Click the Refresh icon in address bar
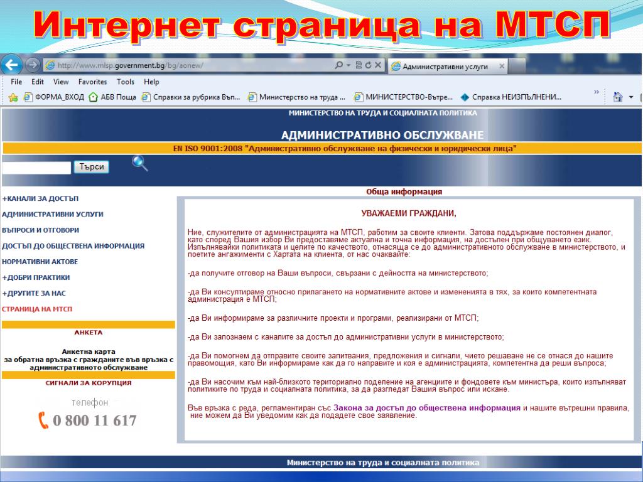The height and width of the screenshot is (482, 643). point(368,65)
